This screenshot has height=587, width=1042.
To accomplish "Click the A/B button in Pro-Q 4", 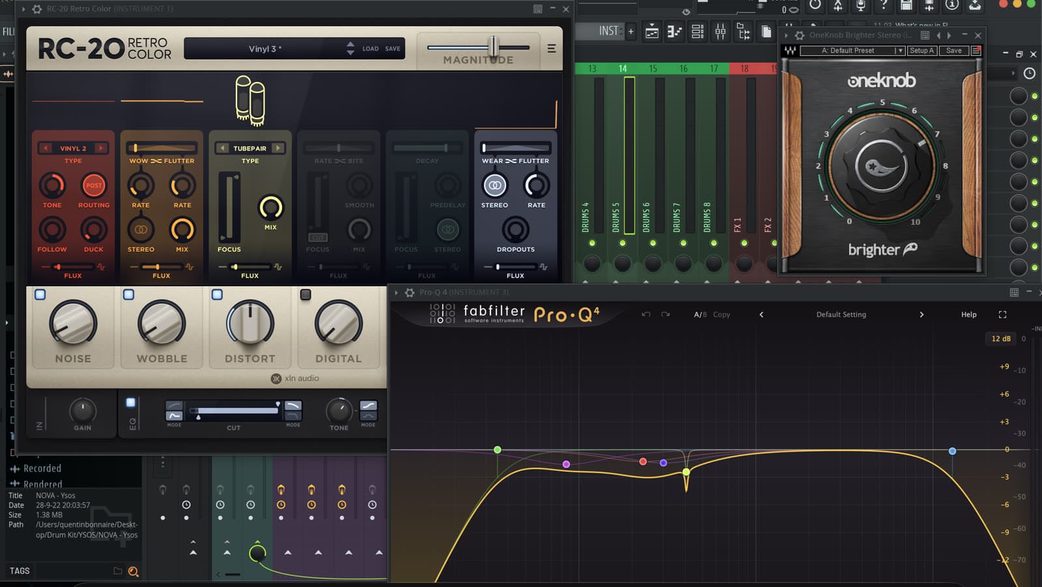I will (x=700, y=315).
